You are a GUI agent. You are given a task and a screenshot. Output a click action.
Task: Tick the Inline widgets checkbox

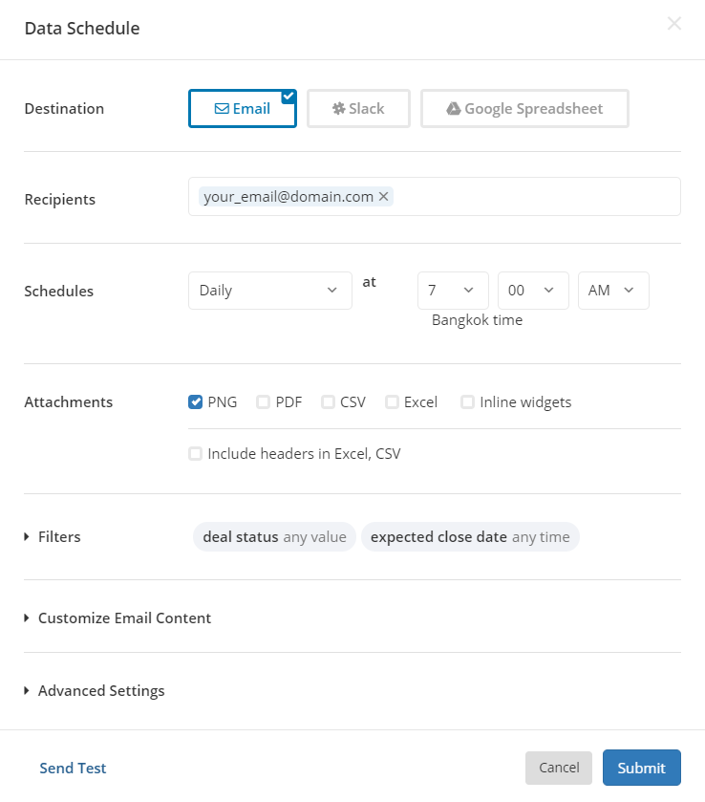[467, 402]
